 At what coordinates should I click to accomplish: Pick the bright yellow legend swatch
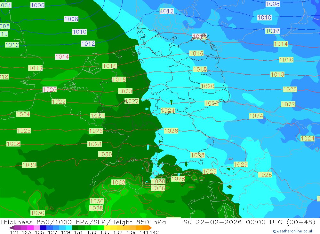coord(107,228)
